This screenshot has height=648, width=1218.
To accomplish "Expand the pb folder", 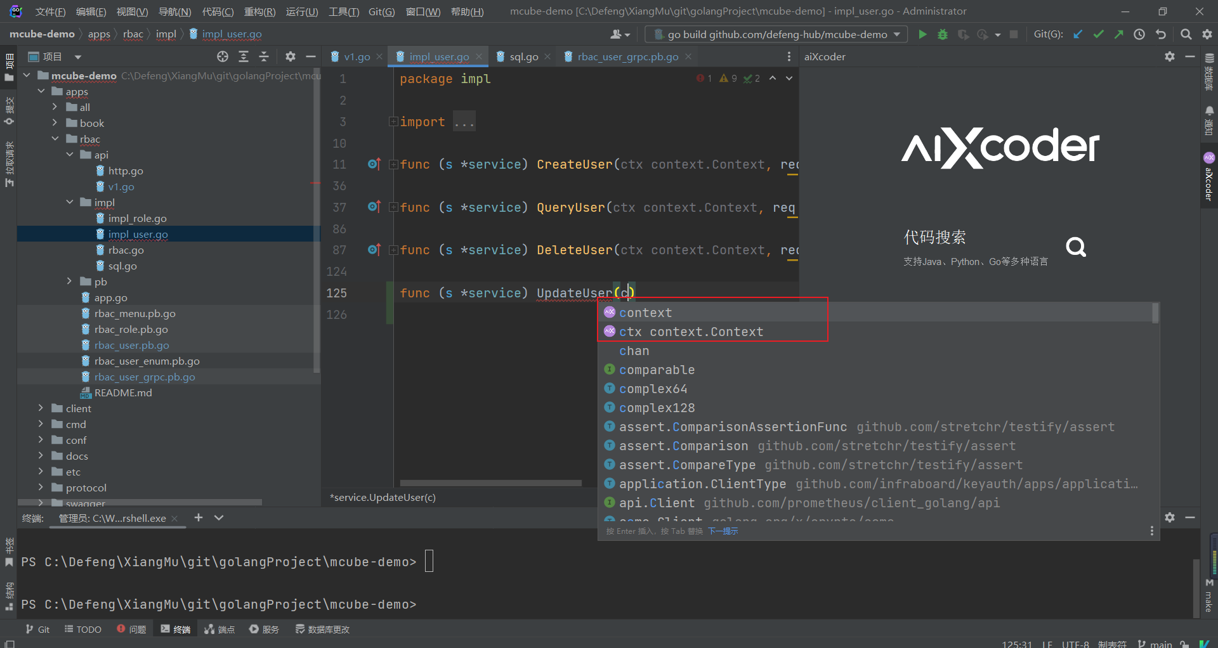I will (x=69, y=282).
